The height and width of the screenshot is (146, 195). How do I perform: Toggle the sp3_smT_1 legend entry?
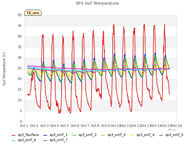pos(55,135)
